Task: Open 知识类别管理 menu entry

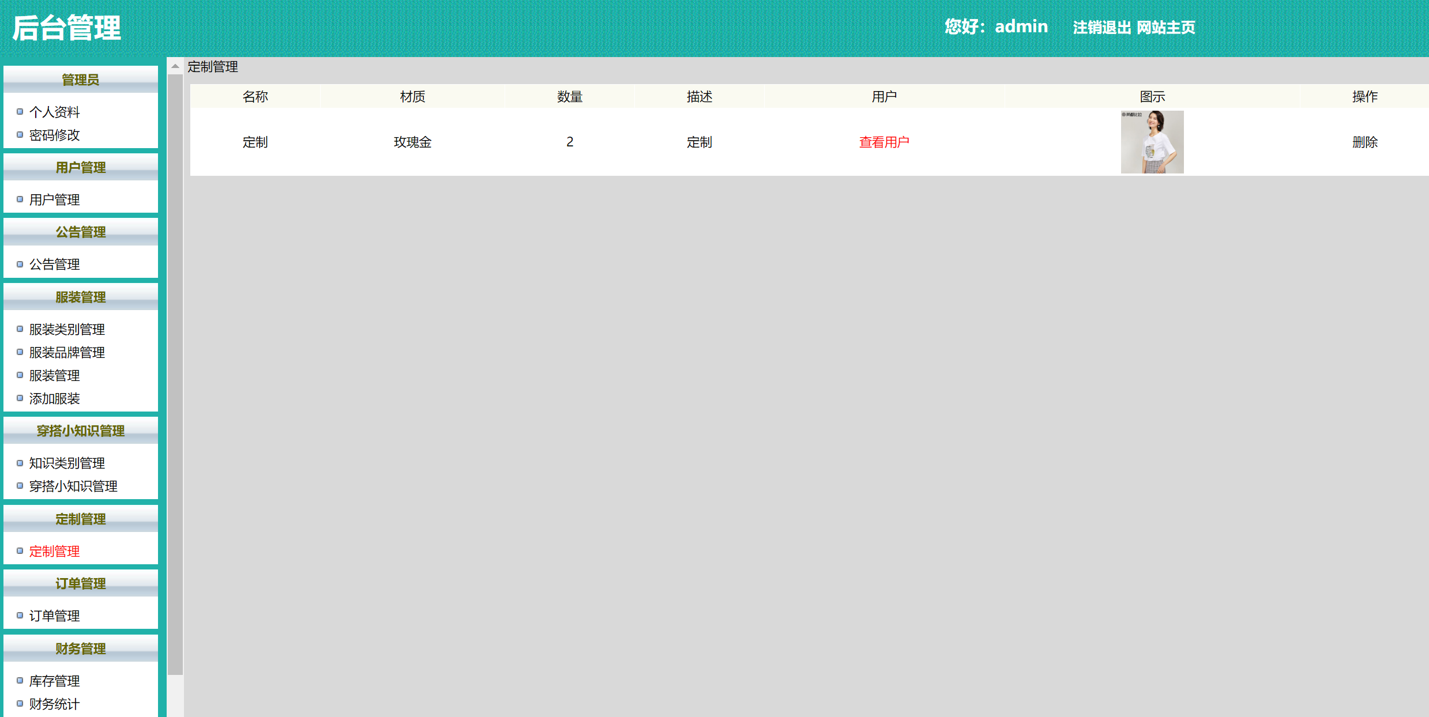Action: tap(67, 463)
